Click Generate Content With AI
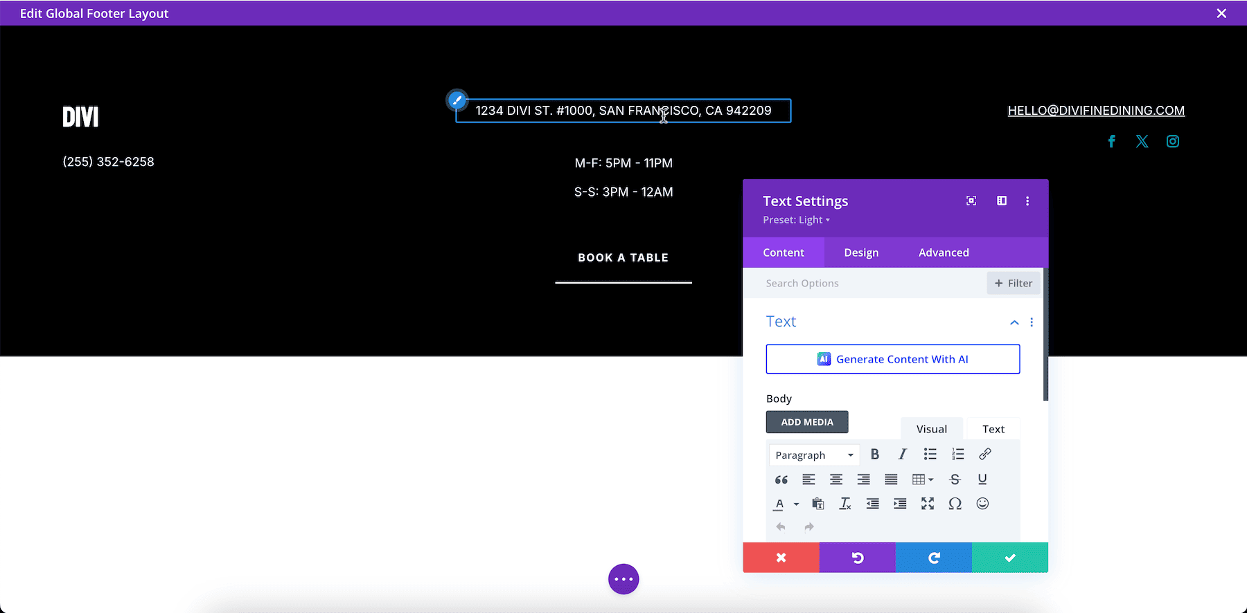The height and width of the screenshot is (613, 1247). (x=893, y=359)
